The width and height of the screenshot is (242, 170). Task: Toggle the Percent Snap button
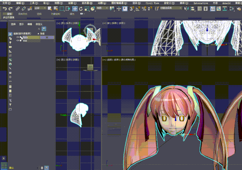(144, 9)
